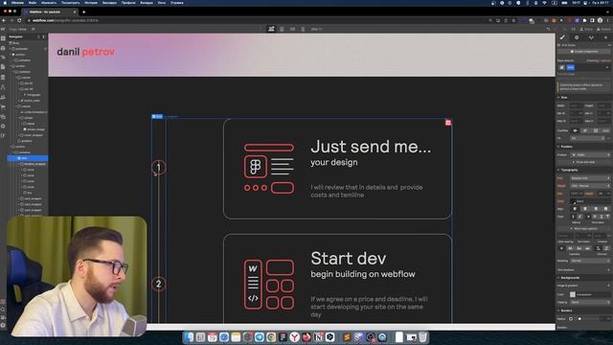Open the Breaking dropdown
This screenshot has width=613, height=345.
(x=590, y=261)
